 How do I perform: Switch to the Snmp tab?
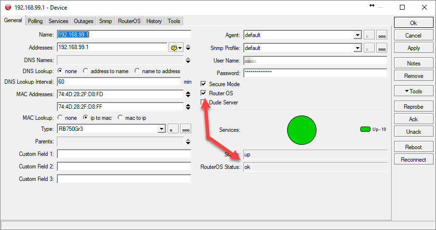[x=106, y=21]
